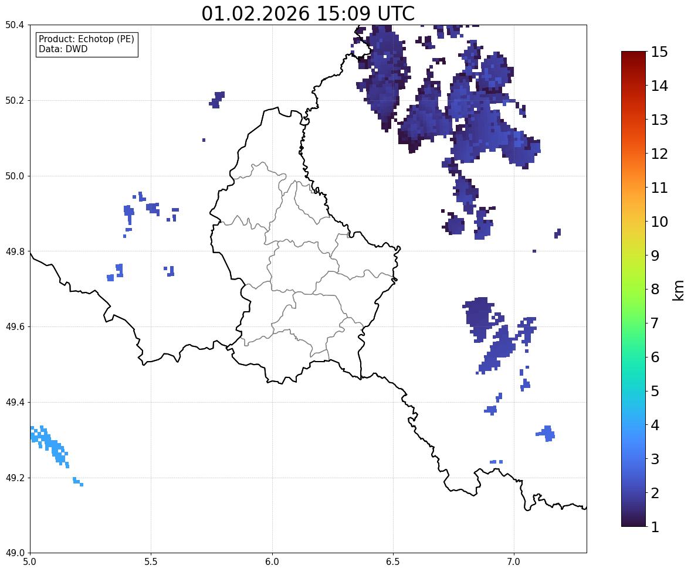Click the latitude axis label 49.0

pyautogui.click(x=15, y=553)
